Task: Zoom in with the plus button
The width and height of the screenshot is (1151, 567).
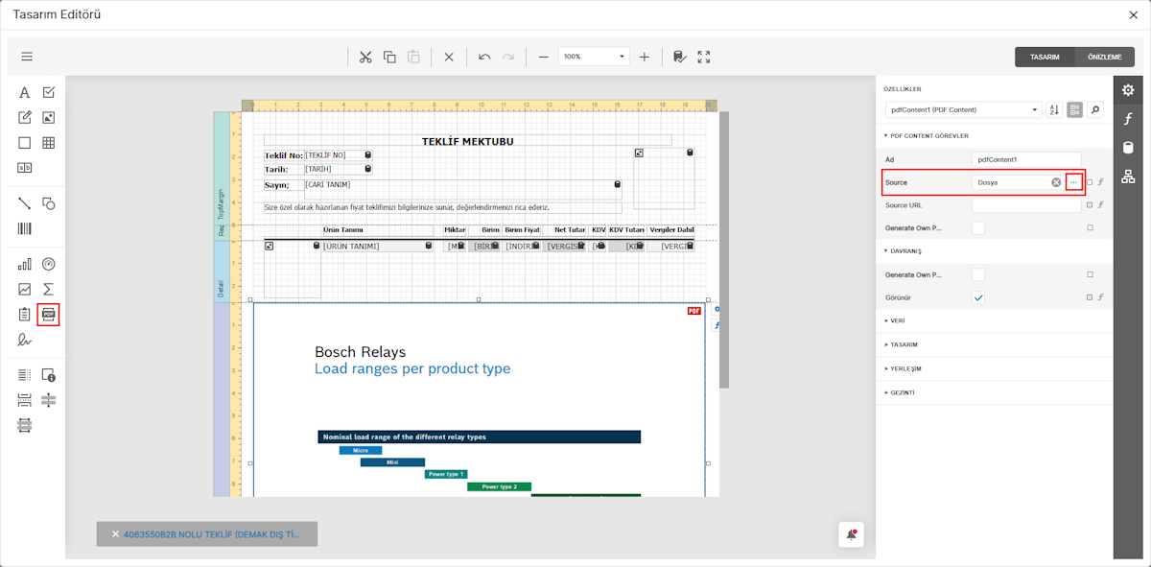Action: (645, 57)
